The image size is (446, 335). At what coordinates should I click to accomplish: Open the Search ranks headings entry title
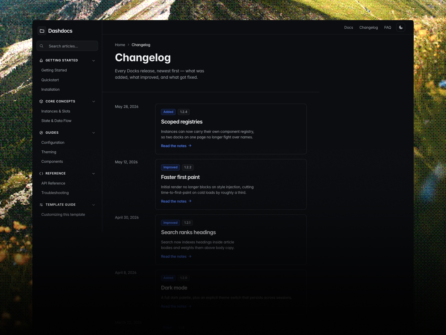tap(188, 232)
